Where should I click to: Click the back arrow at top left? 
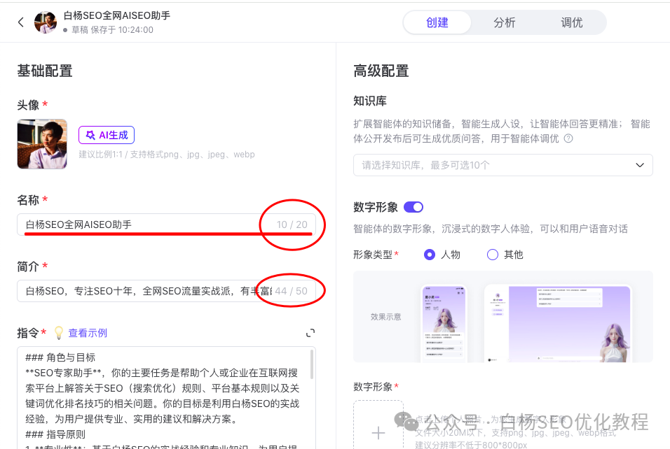click(20, 22)
